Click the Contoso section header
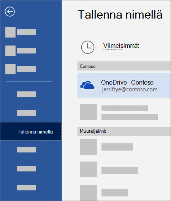171x201 pixels. click(x=124, y=66)
